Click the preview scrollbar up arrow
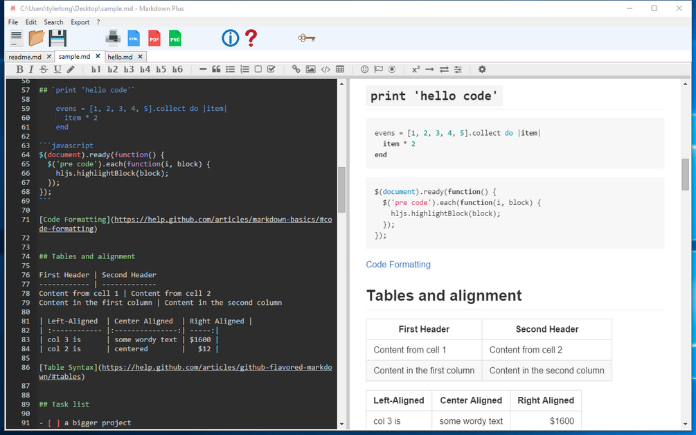 pyautogui.click(x=686, y=83)
